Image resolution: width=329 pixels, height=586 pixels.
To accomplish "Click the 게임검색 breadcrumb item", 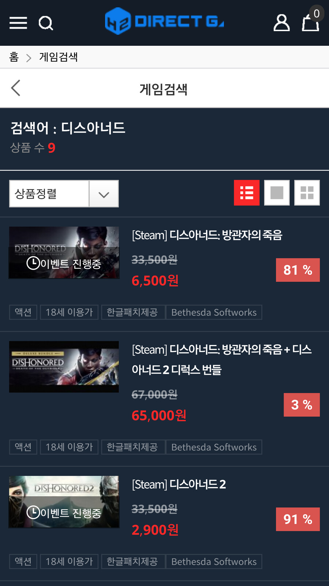I will pyautogui.click(x=58, y=57).
